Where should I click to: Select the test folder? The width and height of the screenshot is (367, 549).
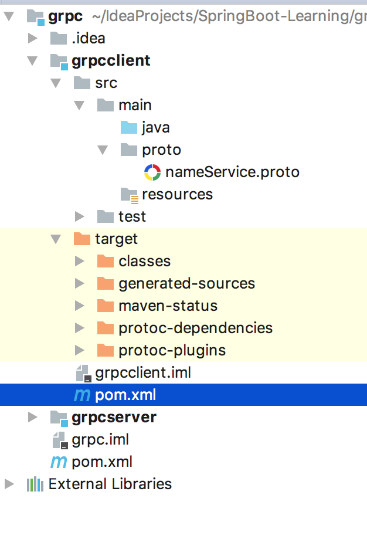pyautogui.click(x=132, y=216)
